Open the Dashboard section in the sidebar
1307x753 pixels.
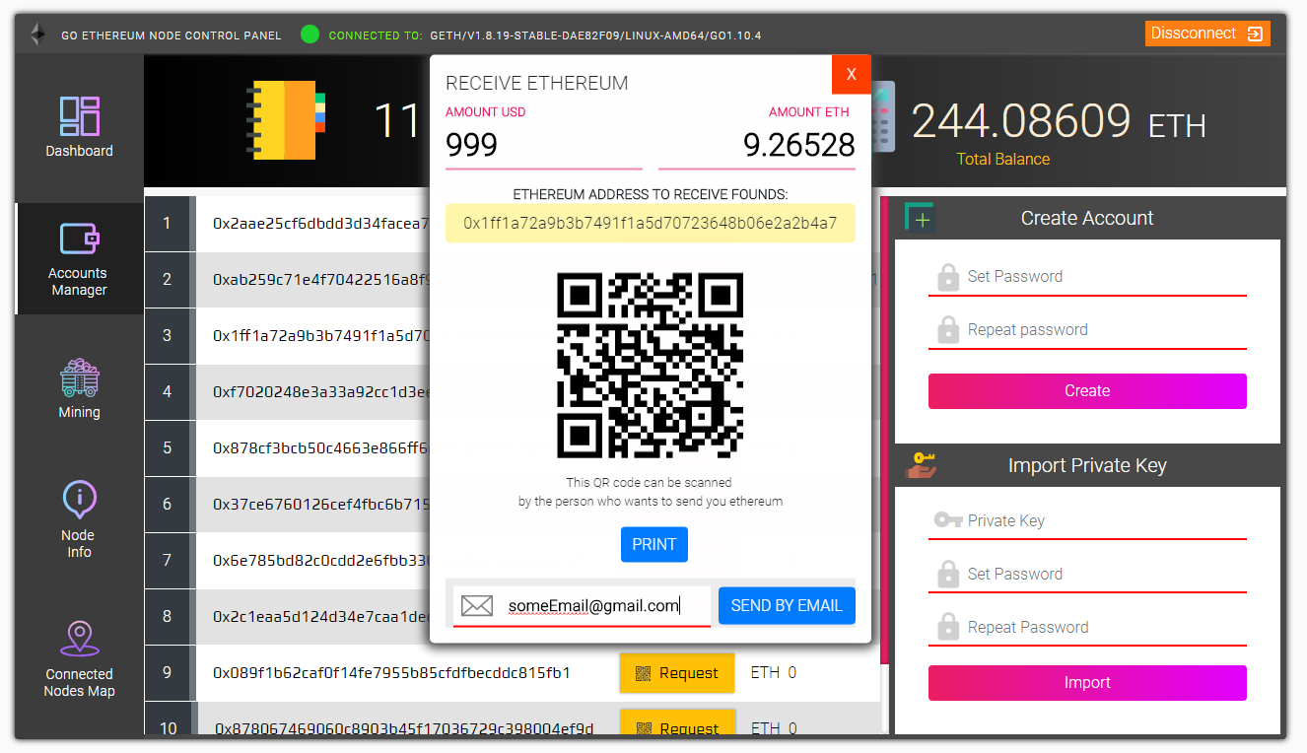coord(79,128)
